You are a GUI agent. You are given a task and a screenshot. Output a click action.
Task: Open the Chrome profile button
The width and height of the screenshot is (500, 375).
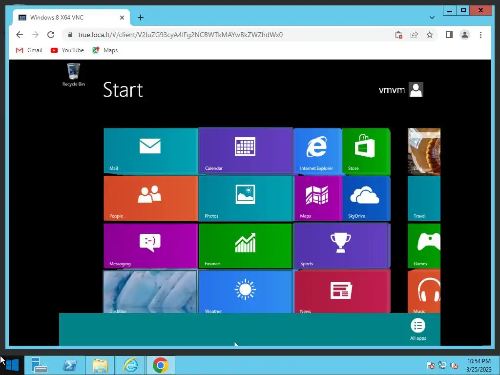pos(465,35)
